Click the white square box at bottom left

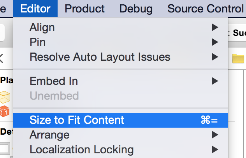[x=5, y=148]
